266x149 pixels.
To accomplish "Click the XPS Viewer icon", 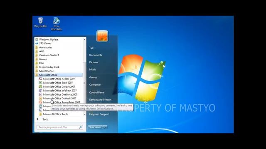I will 37,43.
